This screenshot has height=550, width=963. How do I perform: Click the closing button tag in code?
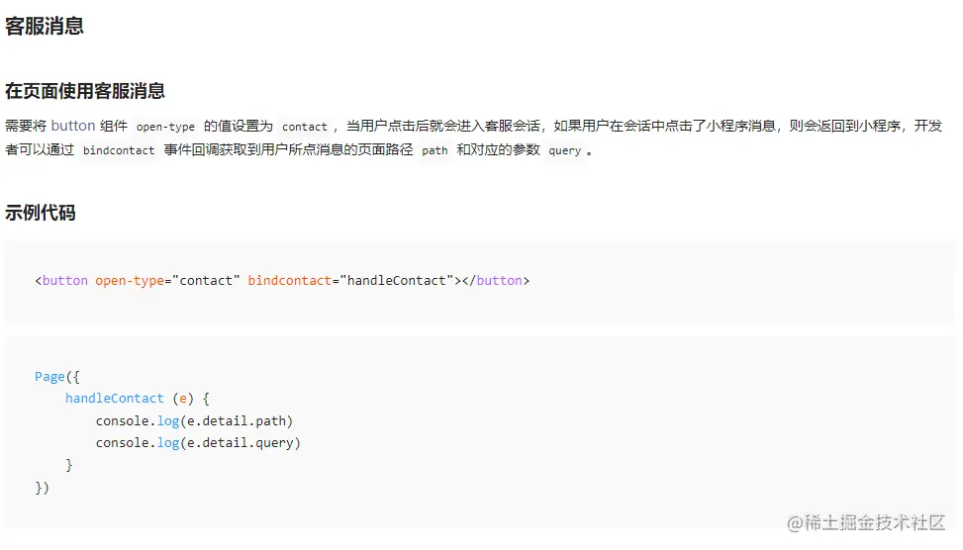[x=499, y=281]
